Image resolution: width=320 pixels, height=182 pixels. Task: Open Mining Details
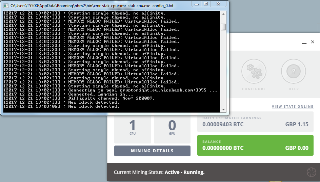[152, 151]
